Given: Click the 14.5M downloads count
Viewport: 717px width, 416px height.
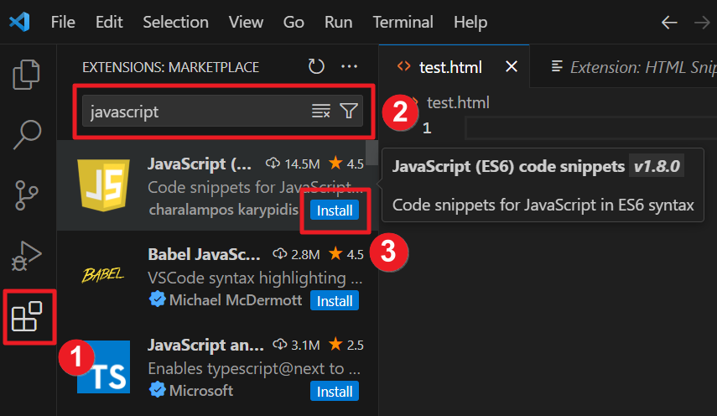Looking at the screenshot, I should pos(302,164).
